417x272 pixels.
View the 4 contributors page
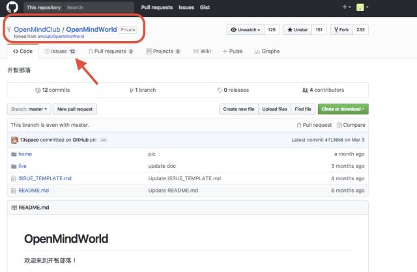[x=323, y=90]
